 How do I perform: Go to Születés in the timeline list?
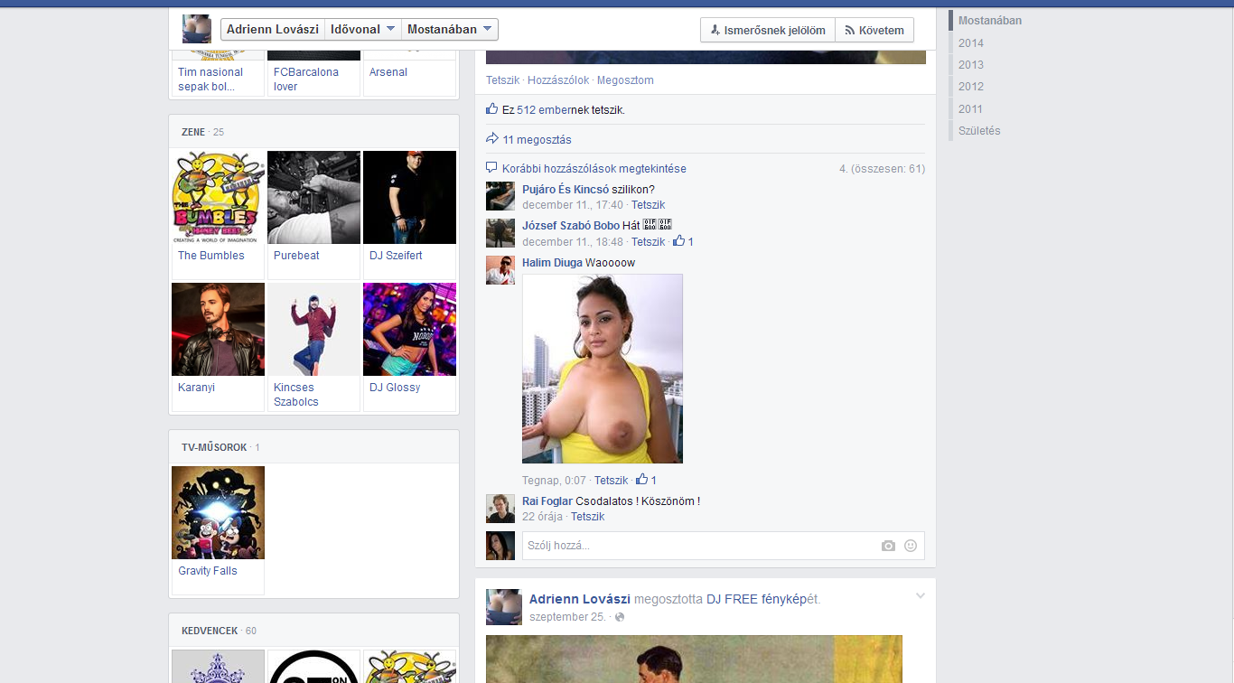click(x=979, y=131)
